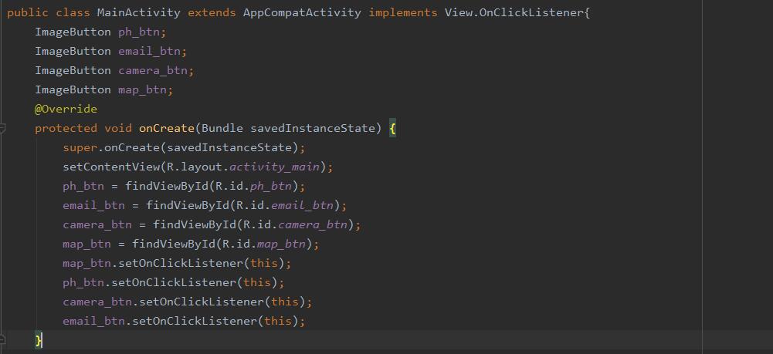Click the activity_main layout reference

pyautogui.click(x=275, y=167)
